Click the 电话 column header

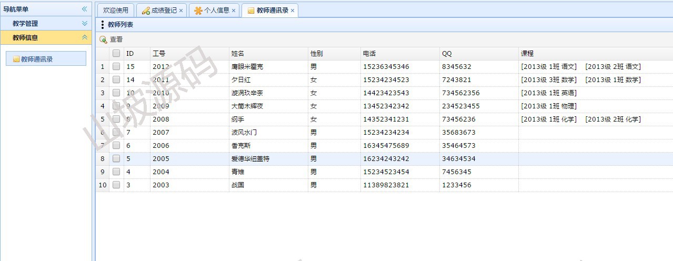(x=400, y=53)
